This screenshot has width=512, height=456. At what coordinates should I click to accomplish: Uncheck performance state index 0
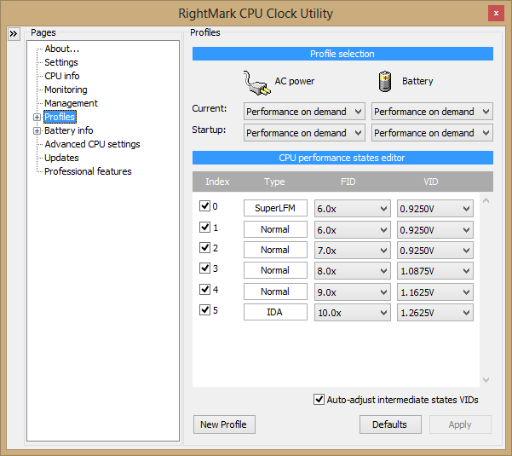(204, 205)
